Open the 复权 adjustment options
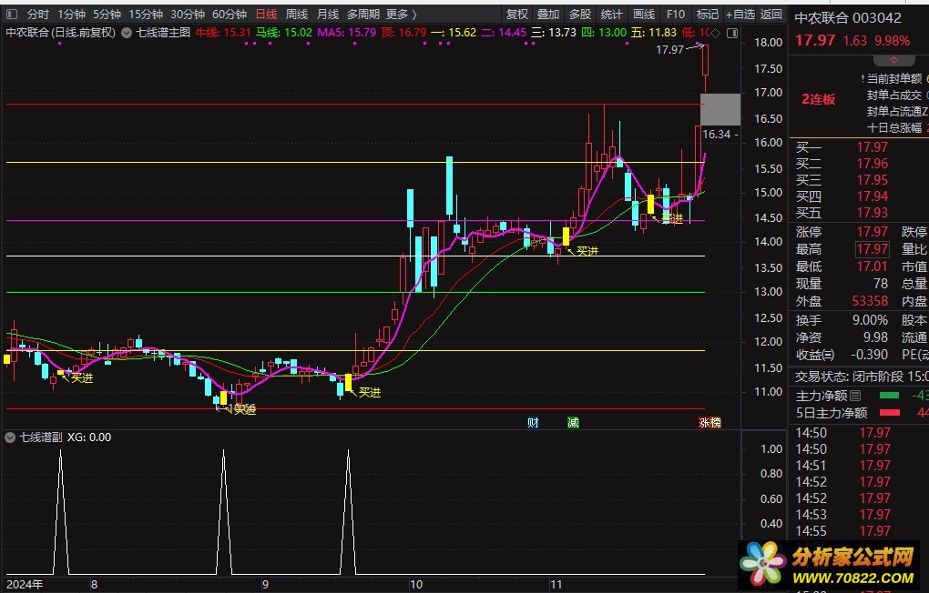This screenshot has height=593, width=929. 517,15
